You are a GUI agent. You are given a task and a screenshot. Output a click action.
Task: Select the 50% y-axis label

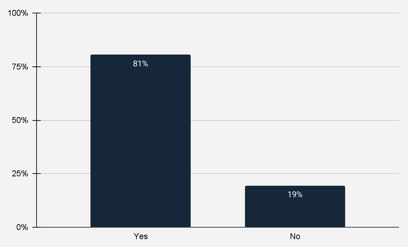click(x=20, y=120)
